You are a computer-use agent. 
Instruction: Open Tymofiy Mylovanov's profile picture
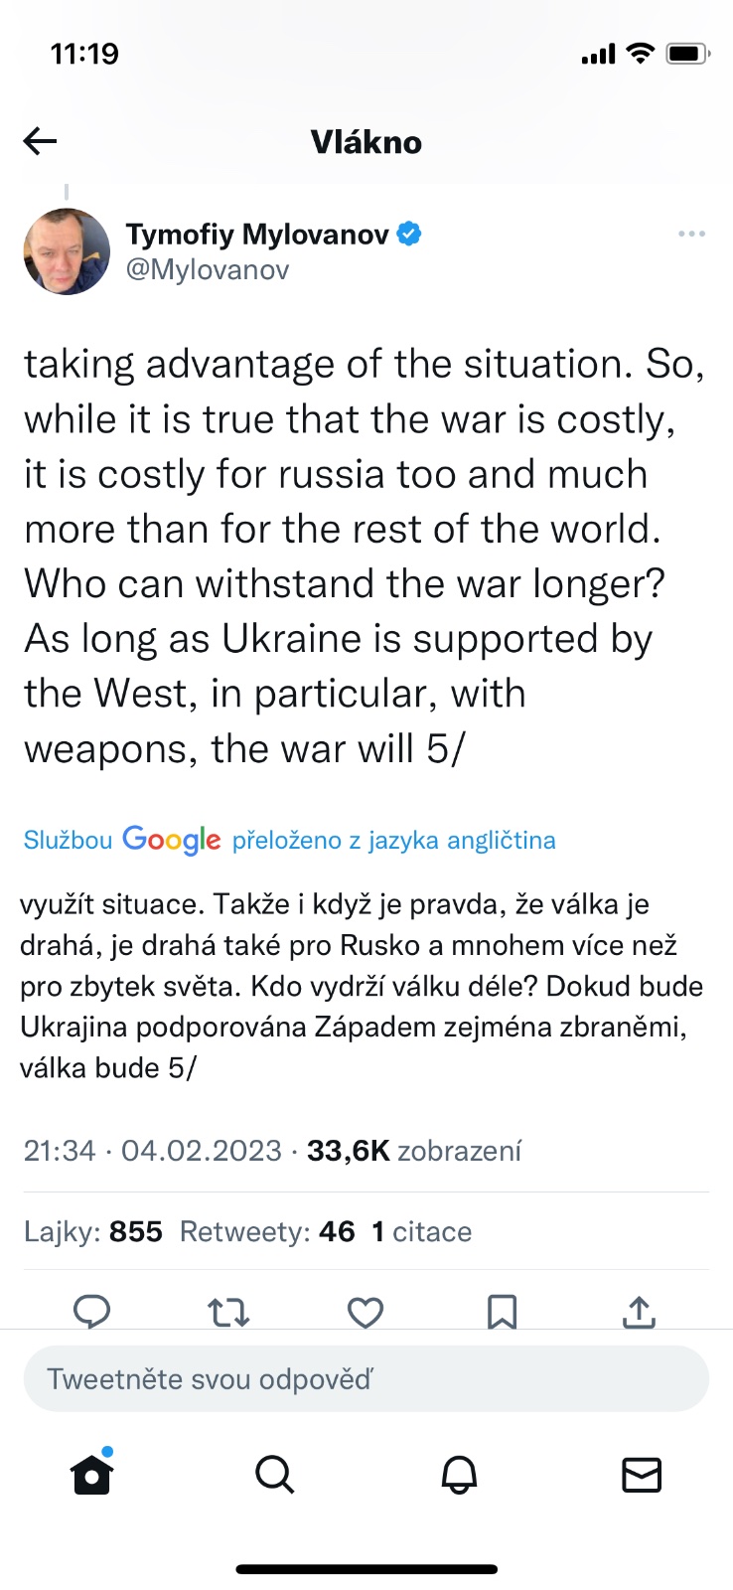(67, 251)
